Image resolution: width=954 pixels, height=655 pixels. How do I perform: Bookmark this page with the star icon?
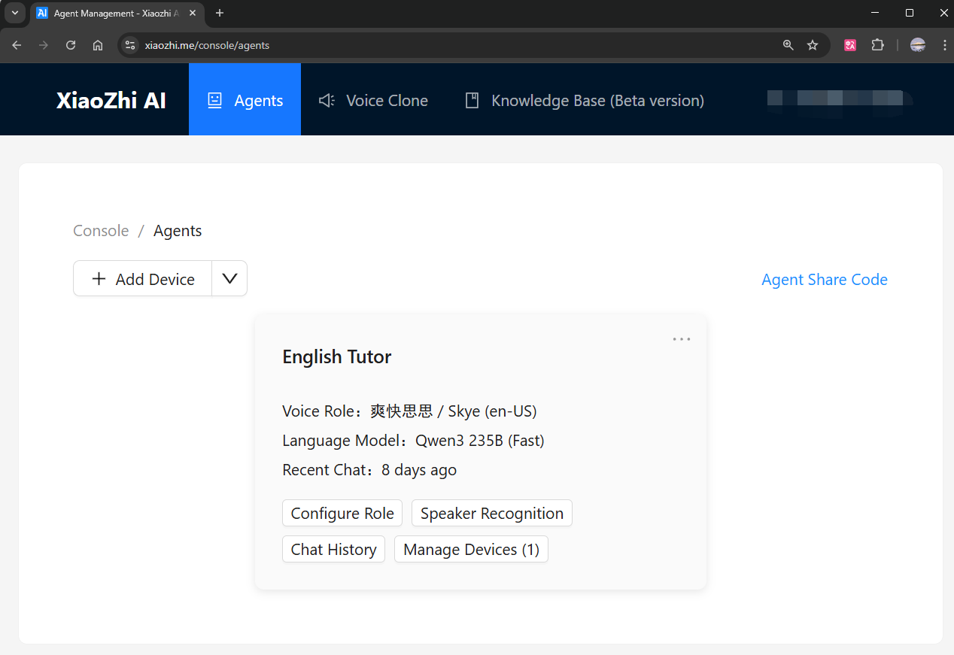point(813,45)
